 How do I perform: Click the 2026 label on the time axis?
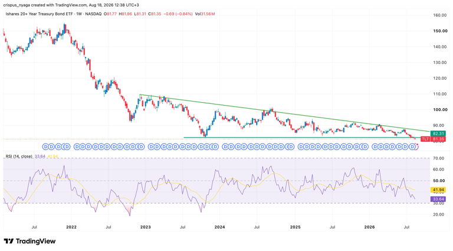tap(369, 227)
